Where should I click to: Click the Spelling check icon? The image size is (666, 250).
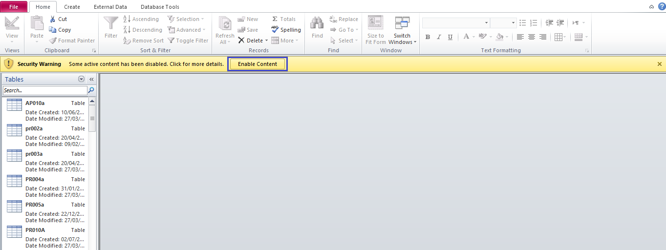(275, 30)
